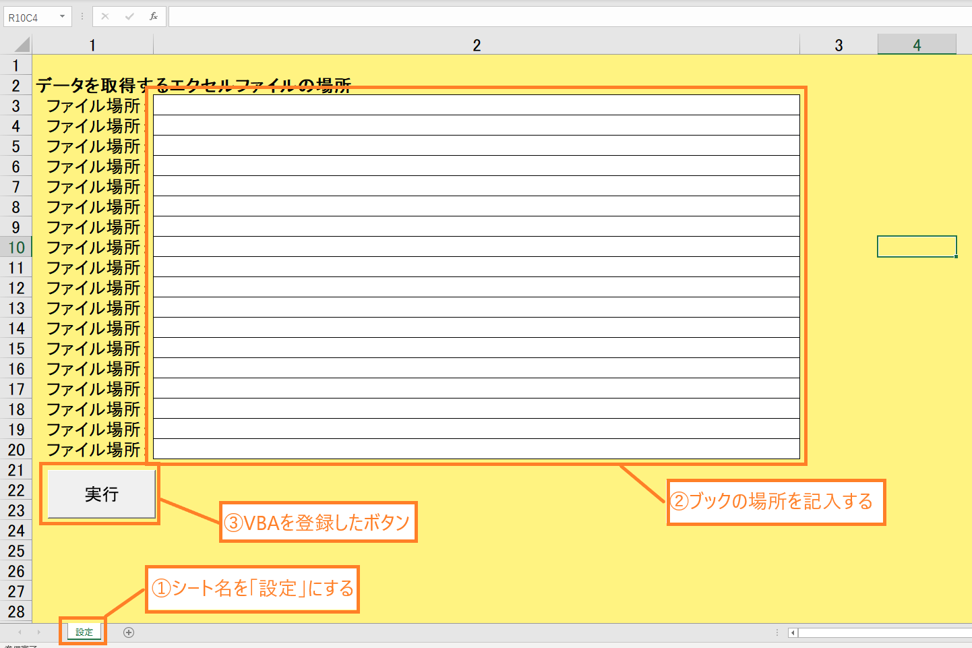Select row header 1
972x648 pixels.
[x=16, y=65]
